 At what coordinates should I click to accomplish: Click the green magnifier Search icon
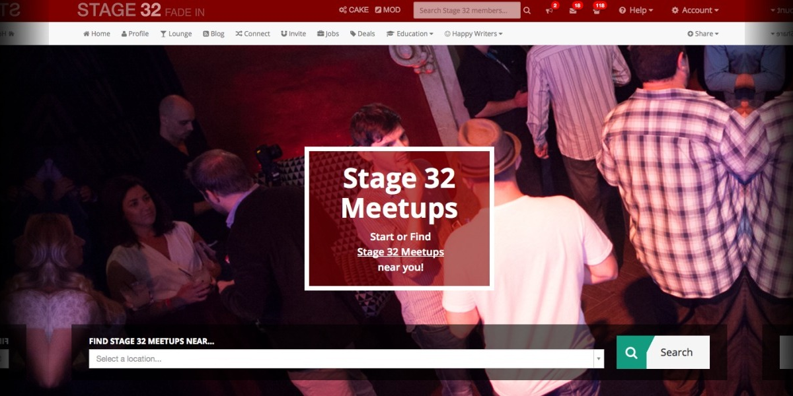(632, 352)
